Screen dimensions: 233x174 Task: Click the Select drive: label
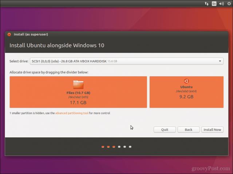coord(19,61)
